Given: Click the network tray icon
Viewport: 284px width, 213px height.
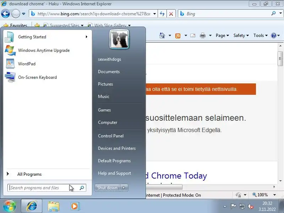Looking at the screenshot, I should [242, 206].
